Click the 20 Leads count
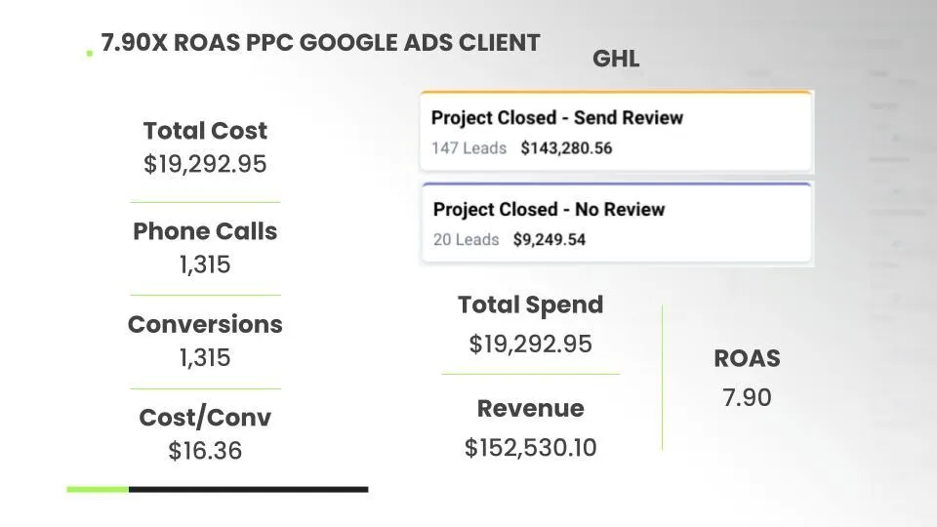The image size is (937, 527). coord(467,240)
